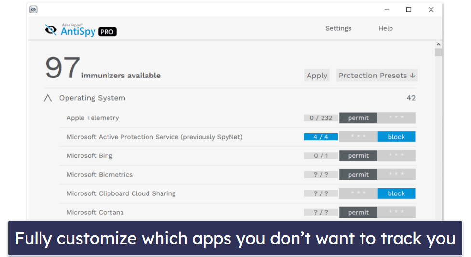The image size is (471, 257).
Task: Open the Protection Presets dropdown
Action: coord(377,76)
